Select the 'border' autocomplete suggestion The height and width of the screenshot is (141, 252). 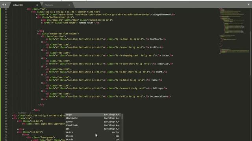93,122
